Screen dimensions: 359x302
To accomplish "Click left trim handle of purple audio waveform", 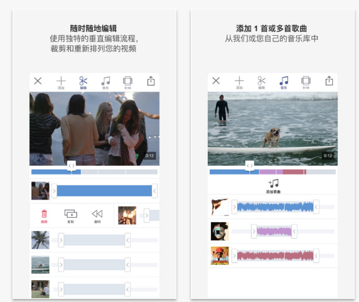I will coord(254,232).
